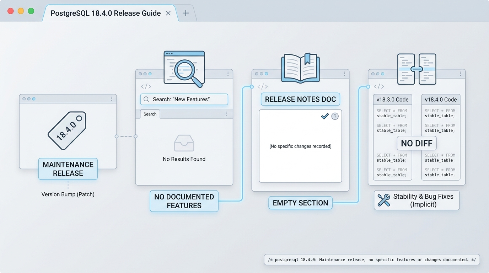This screenshot has width=489, height=273.
Task: Click the magnifier icon inside search field
Action: point(146,100)
